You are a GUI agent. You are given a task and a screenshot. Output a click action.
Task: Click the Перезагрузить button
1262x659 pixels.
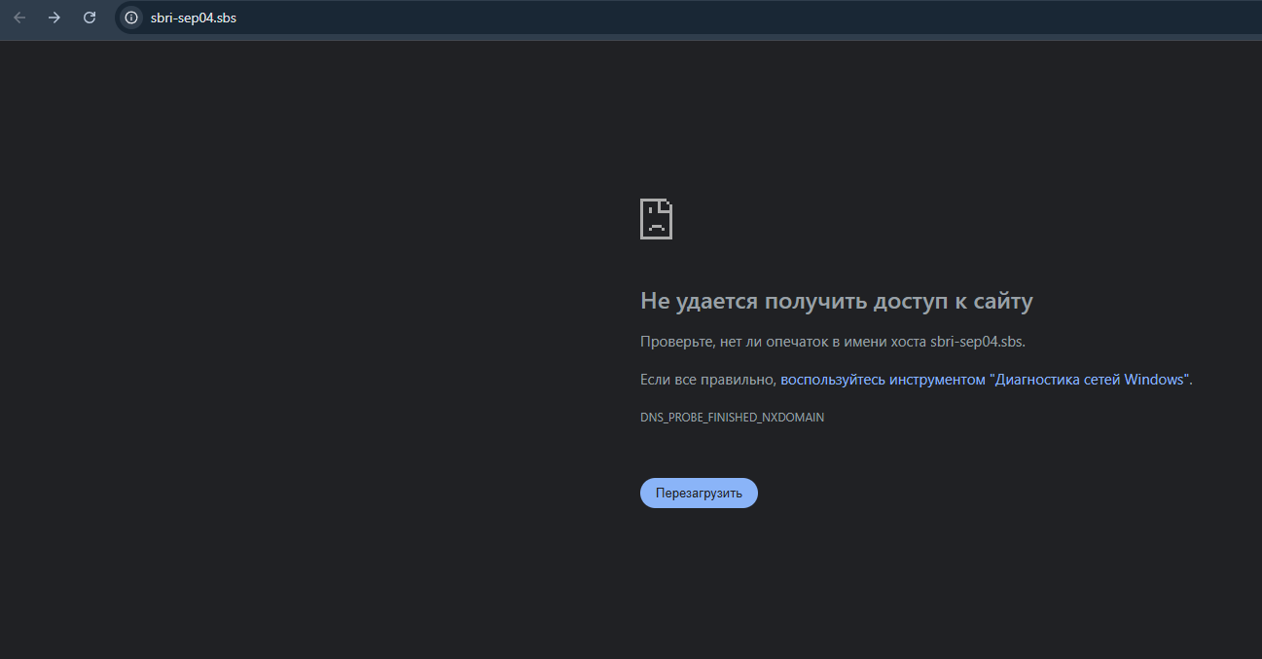tap(699, 493)
